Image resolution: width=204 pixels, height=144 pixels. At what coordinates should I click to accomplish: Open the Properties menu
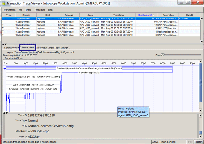pos(40,10)
